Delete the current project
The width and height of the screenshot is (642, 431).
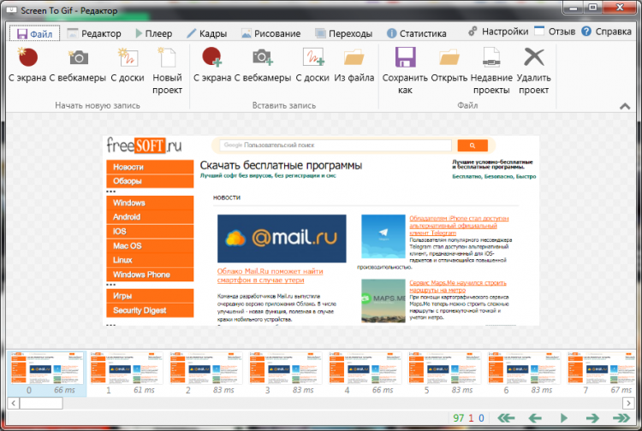pos(533,71)
